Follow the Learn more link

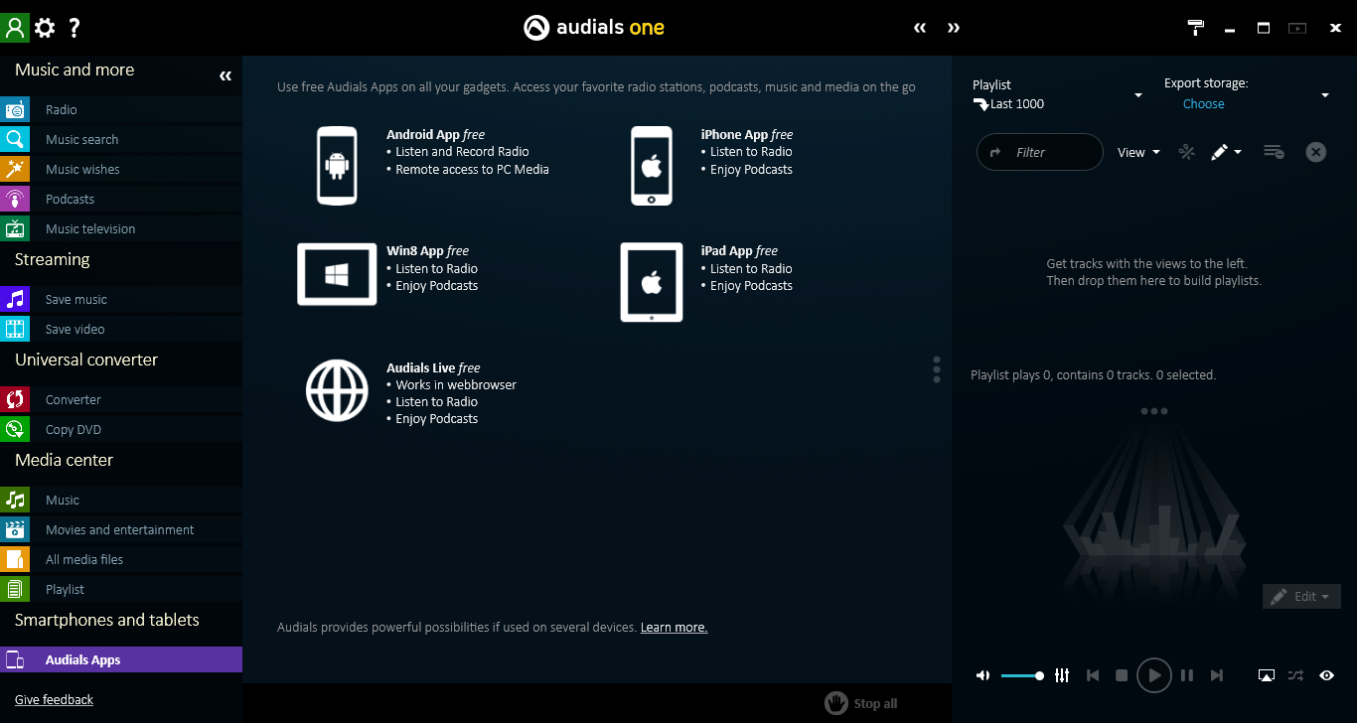(674, 628)
